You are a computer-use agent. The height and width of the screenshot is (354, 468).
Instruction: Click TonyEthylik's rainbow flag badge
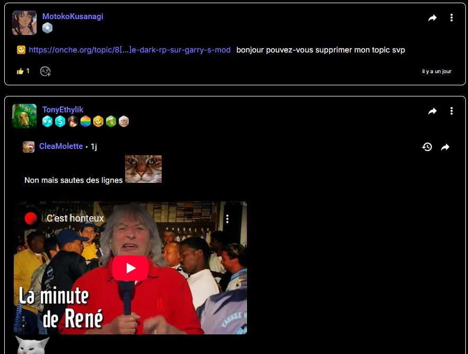click(85, 121)
